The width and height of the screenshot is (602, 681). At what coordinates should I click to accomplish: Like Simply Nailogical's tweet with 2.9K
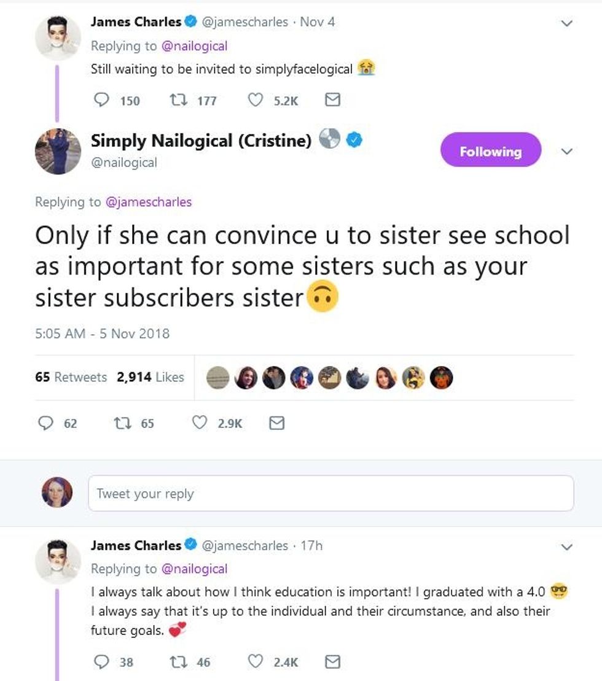point(200,423)
